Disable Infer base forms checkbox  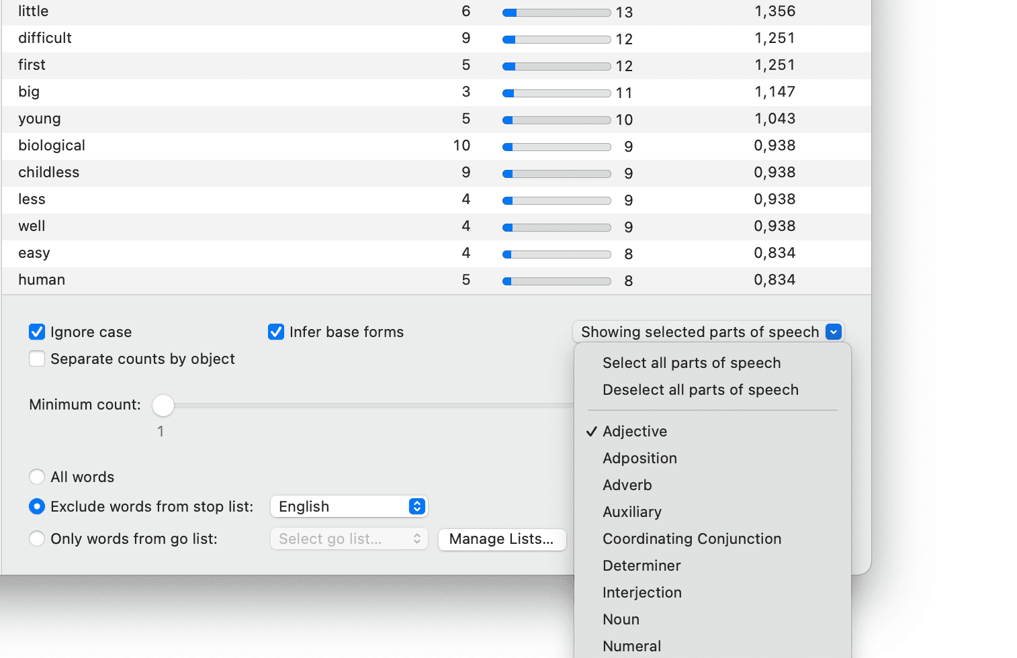click(x=276, y=332)
